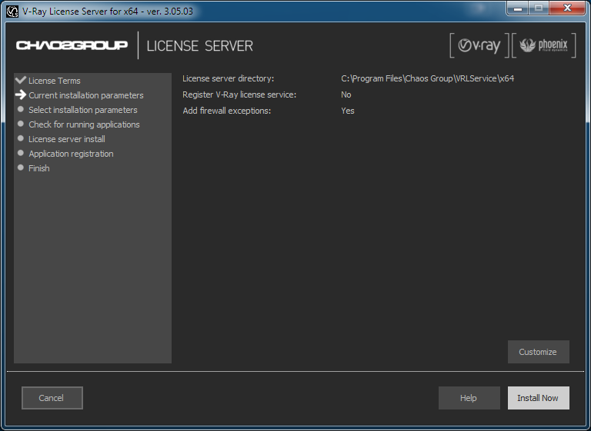Go to Select installation parameters step
The image size is (591, 431).
pos(82,110)
